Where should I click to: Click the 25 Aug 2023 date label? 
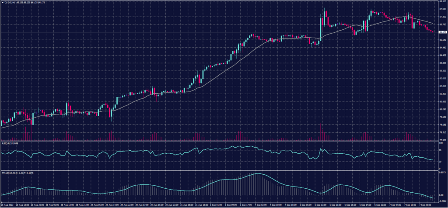click(7, 205)
